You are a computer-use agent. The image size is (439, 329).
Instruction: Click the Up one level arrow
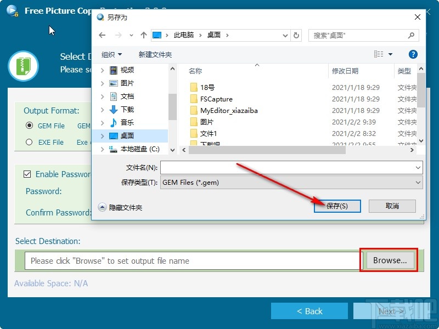coord(144,35)
